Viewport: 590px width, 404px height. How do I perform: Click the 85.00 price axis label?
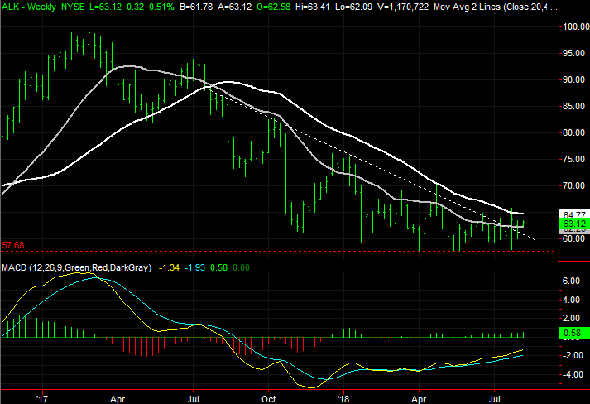click(573, 107)
